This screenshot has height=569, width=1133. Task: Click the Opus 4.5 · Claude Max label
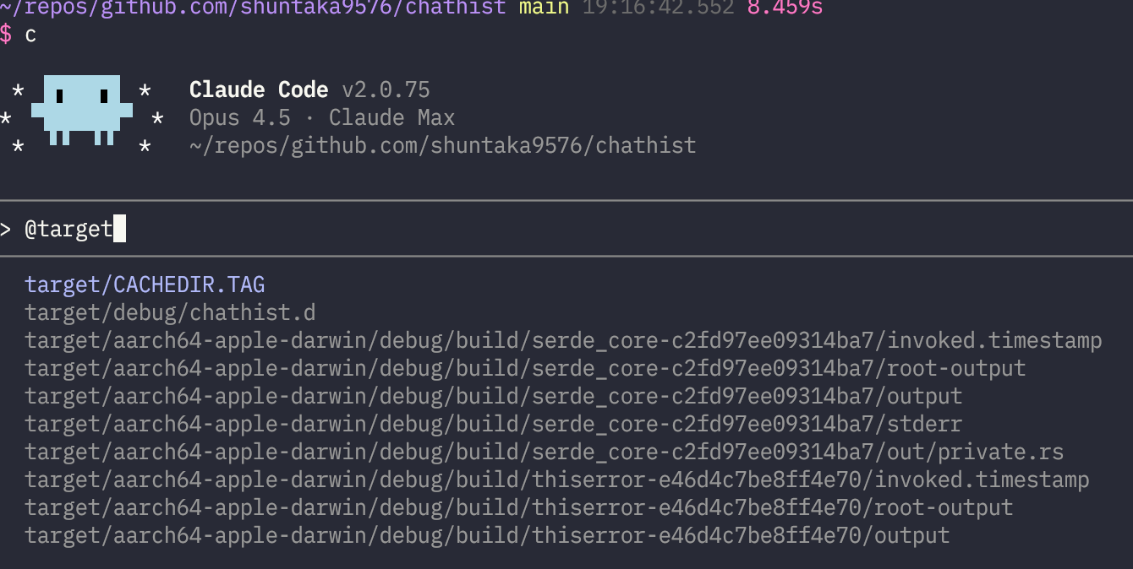322,117
